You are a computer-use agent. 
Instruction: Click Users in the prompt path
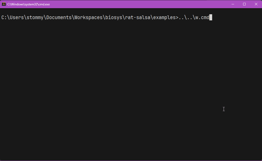tap(17, 17)
